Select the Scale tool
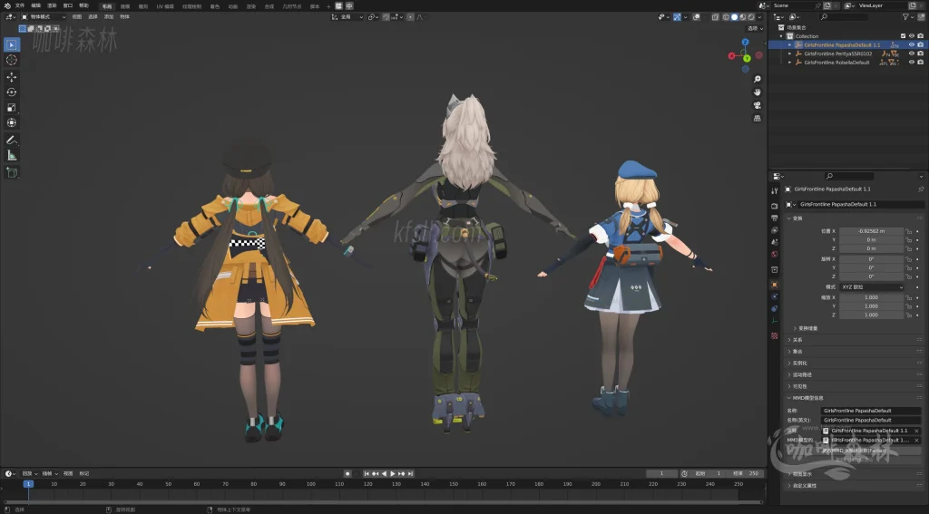This screenshot has height=514, width=929. click(11, 107)
